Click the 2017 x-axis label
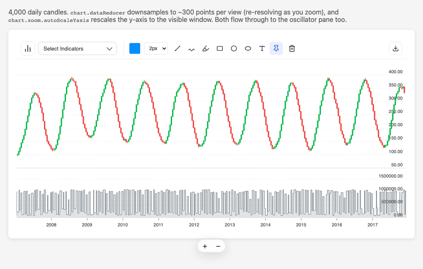The image size is (423, 269). pos(372,225)
